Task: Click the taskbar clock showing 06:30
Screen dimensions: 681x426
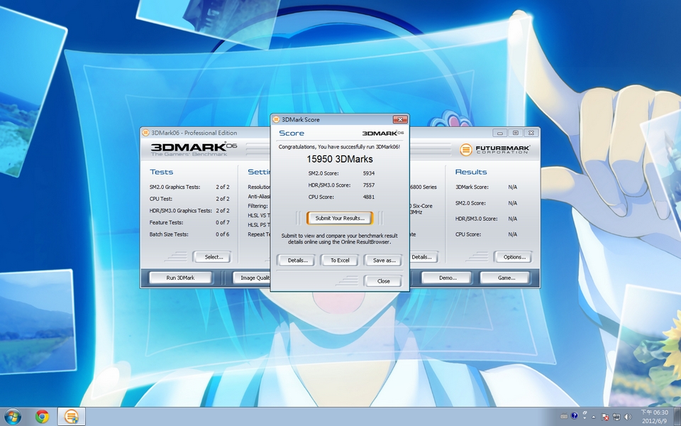Action: [655, 417]
